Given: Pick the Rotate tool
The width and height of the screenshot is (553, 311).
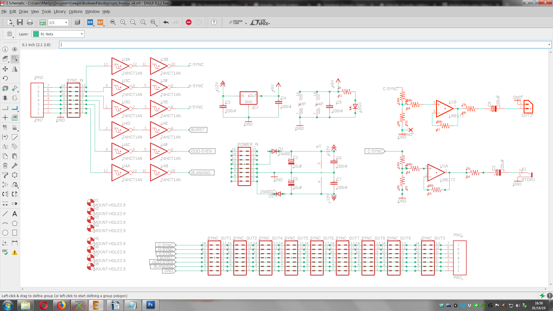Looking at the screenshot, I should 5,78.
